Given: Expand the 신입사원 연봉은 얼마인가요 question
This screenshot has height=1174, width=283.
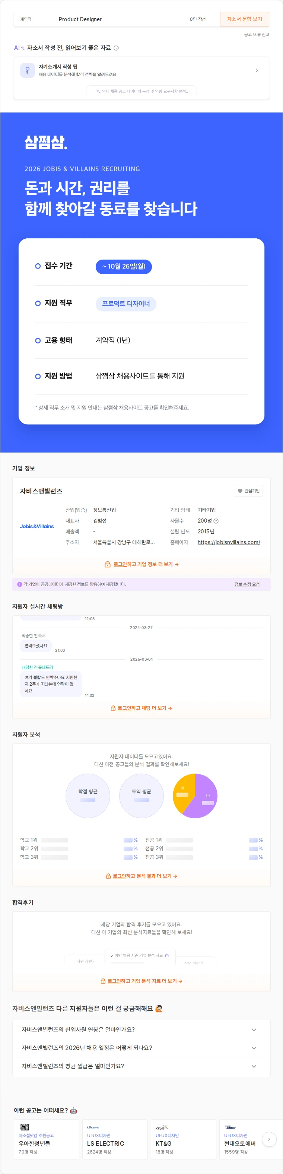Looking at the screenshot, I should pos(141,1029).
